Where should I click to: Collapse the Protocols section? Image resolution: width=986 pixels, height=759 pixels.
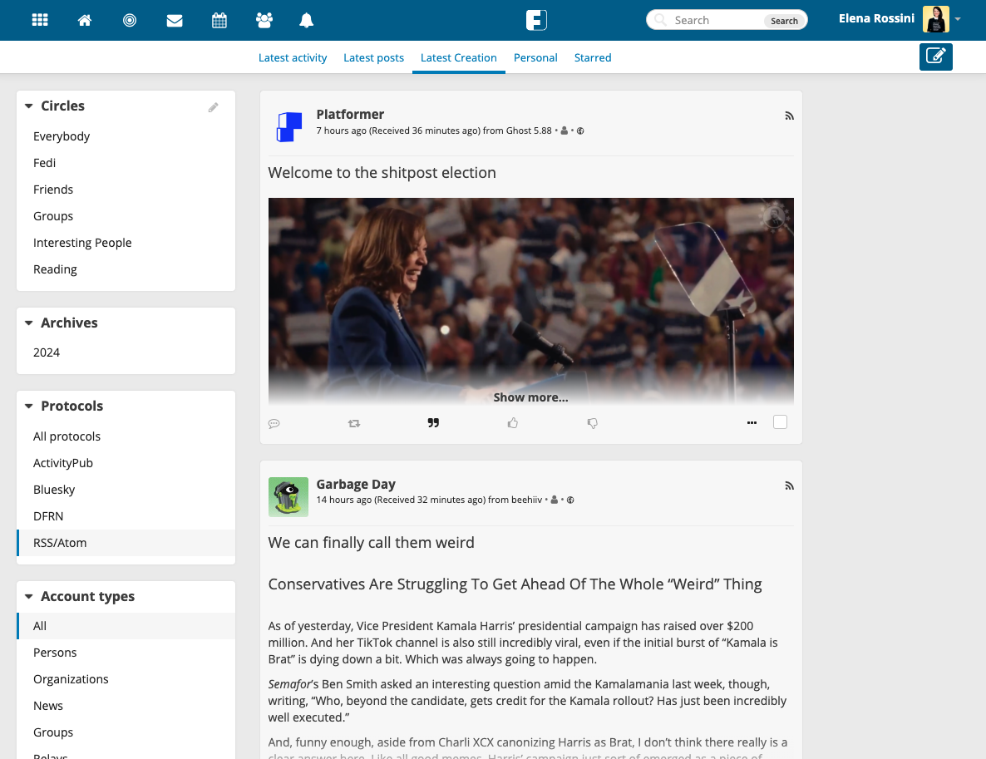coord(29,407)
